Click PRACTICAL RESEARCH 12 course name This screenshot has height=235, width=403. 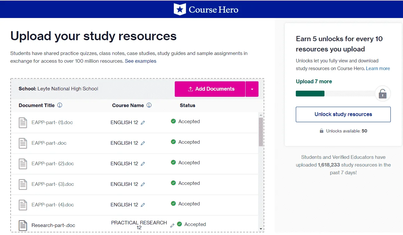tap(139, 225)
